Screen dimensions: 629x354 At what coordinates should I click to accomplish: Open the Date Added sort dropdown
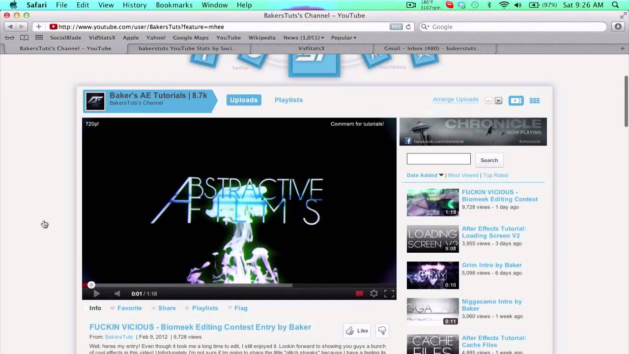(425, 175)
